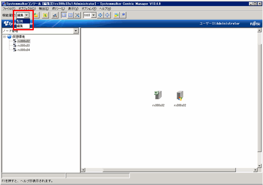Click the horizontal scrollbar right arrow

pyautogui.click(x=255, y=170)
